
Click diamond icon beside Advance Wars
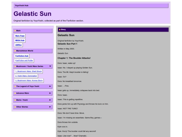click(15, 93)
